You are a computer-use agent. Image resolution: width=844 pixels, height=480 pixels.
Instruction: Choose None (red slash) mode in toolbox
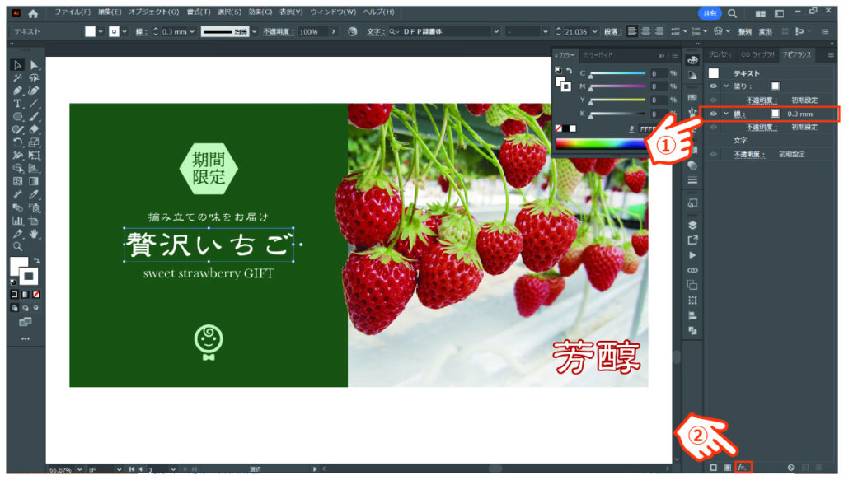click(36, 295)
